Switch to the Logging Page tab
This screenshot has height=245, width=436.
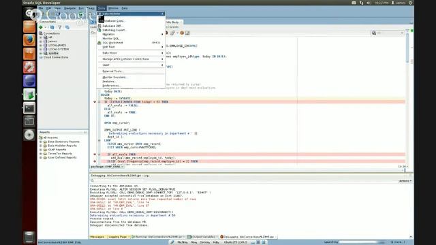pyautogui.click(x=119, y=237)
